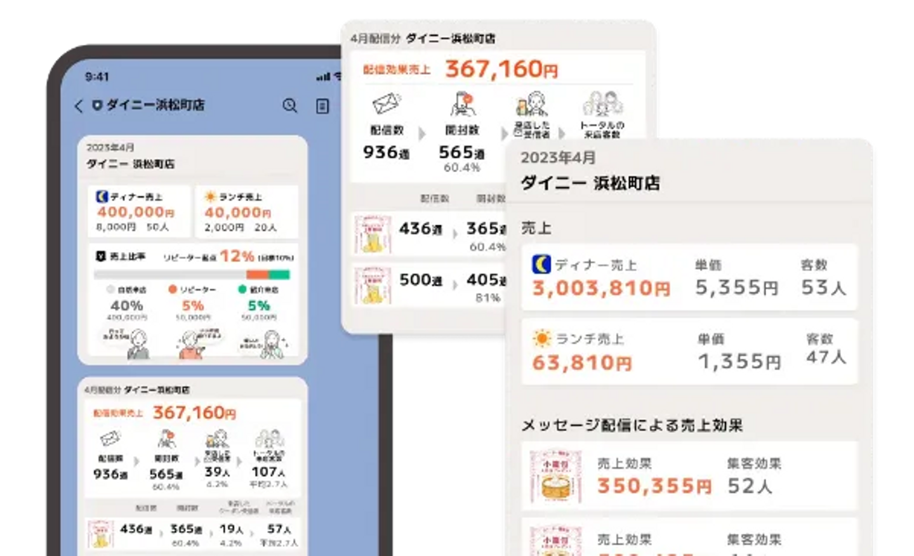This screenshot has height=556, width=914.
Task: Tap the green dot icon in the ratio legend
Action: (x=242, y=289)
